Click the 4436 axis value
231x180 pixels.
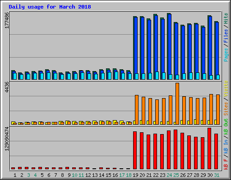click(x=7, y=87)
